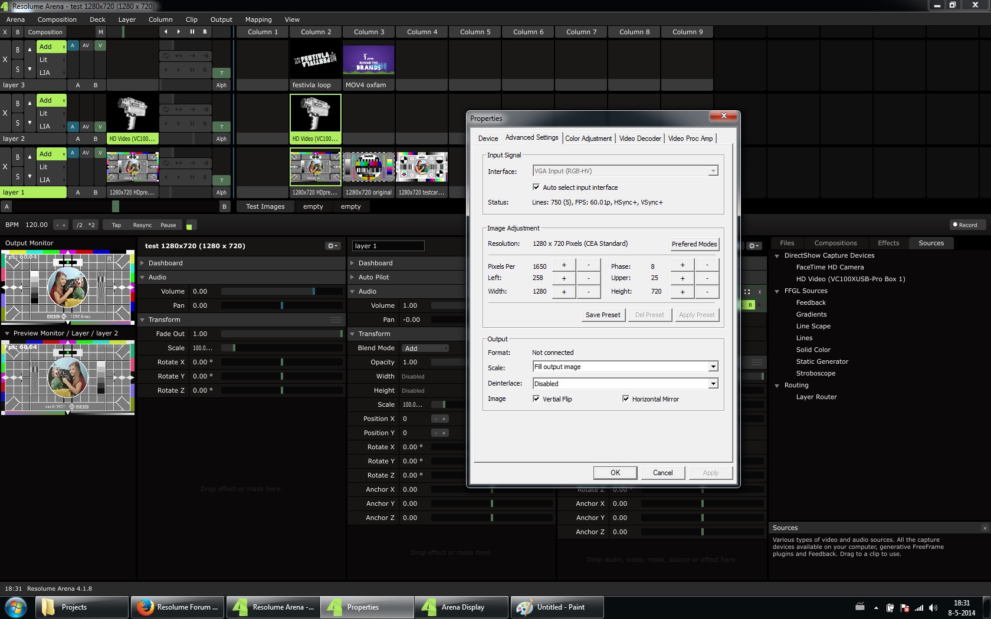
Task: Uncheck the Vertial Flip checkbox
Action: tap(536, 399)
